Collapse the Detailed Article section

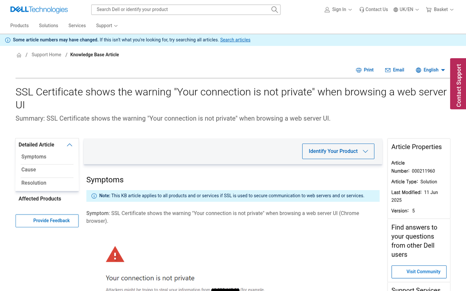click(70, 145)
